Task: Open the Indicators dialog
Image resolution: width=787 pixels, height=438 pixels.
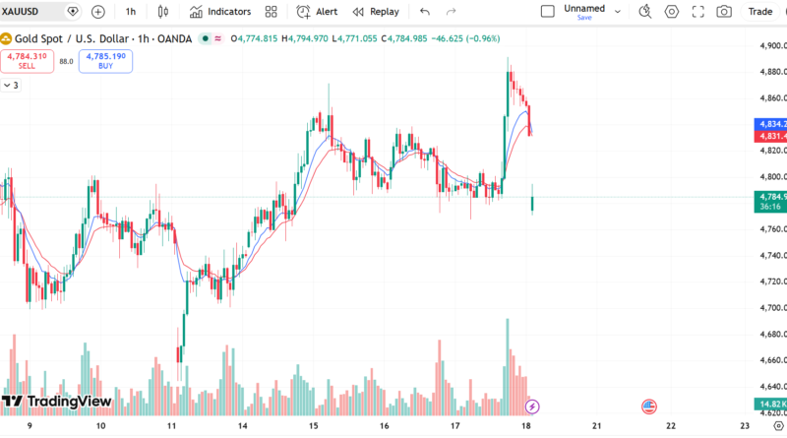Action: click(220, 12)
